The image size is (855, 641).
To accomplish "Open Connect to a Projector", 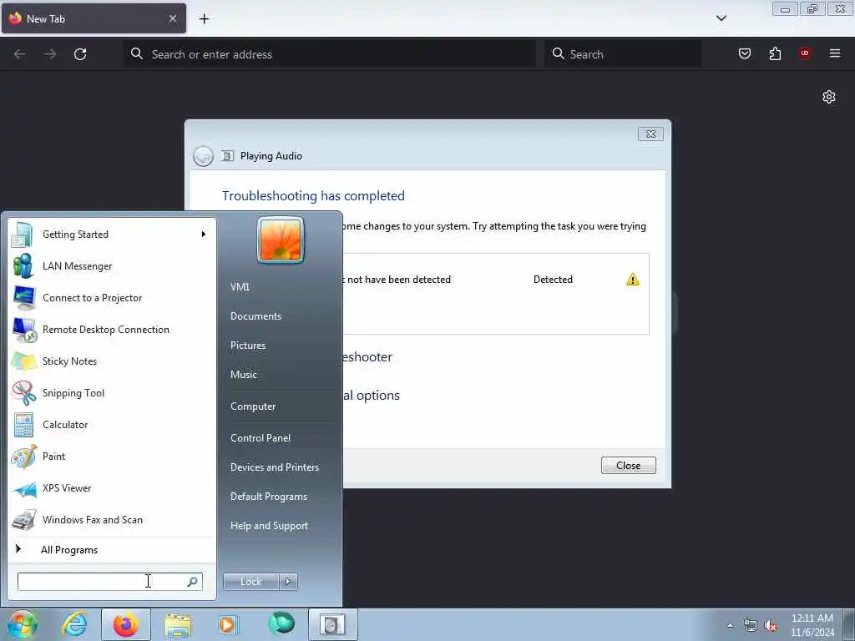I will tap(113, 298).
